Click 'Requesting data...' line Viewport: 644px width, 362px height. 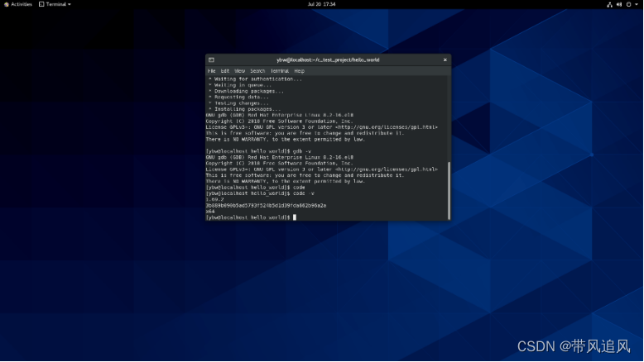[238, 98]
